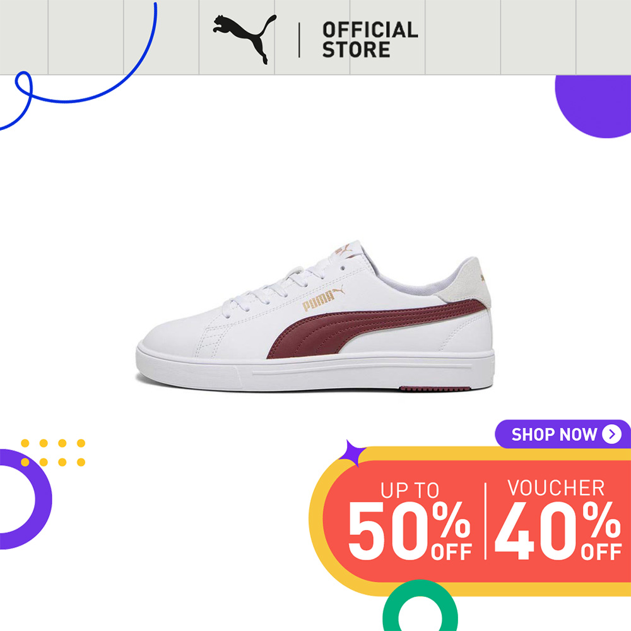Click the purple sparkle star icon

point(351,454)
